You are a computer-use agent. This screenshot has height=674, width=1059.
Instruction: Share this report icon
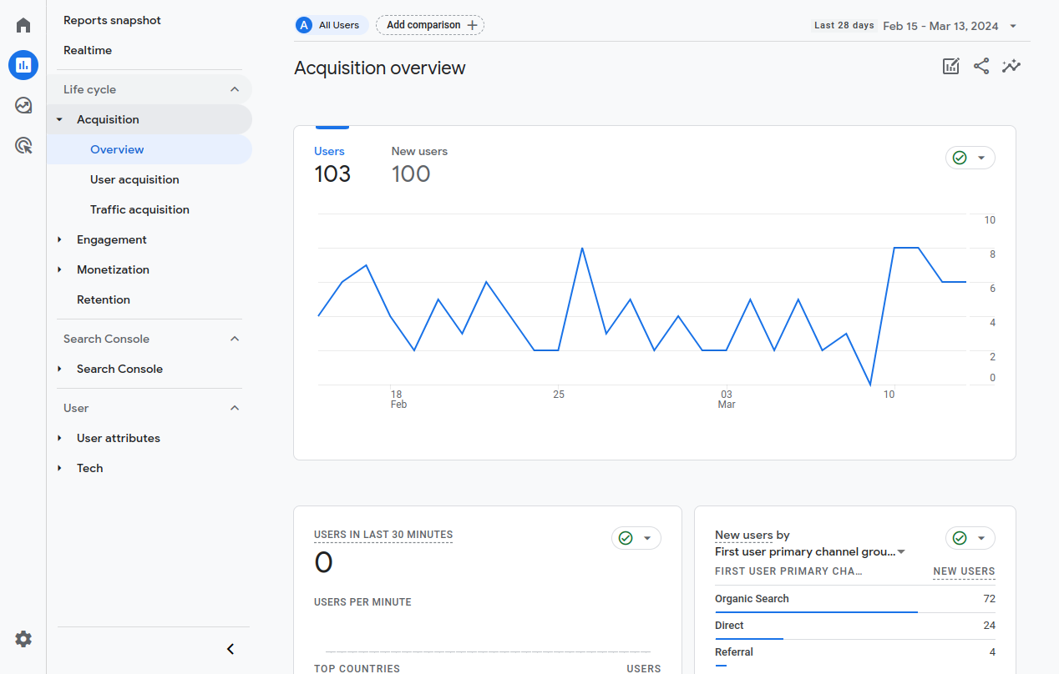click(x=981, y=67)
